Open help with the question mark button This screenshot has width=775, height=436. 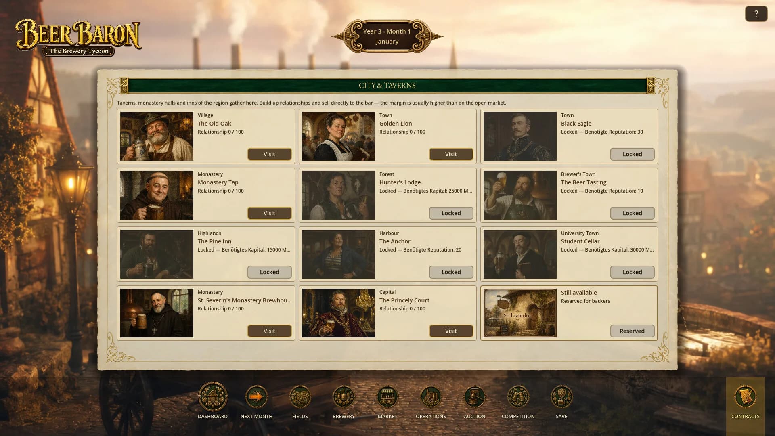[x=756, y=14]
